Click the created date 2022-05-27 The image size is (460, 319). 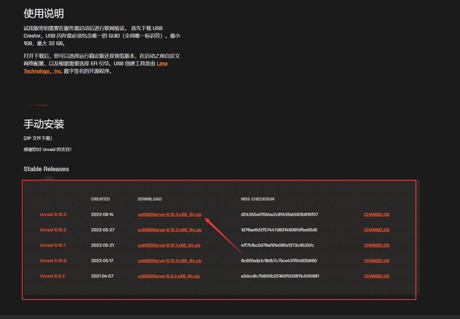tap(103, 230)
